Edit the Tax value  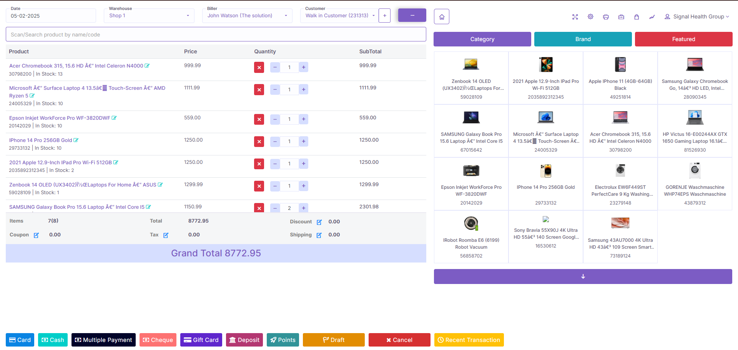166,235
